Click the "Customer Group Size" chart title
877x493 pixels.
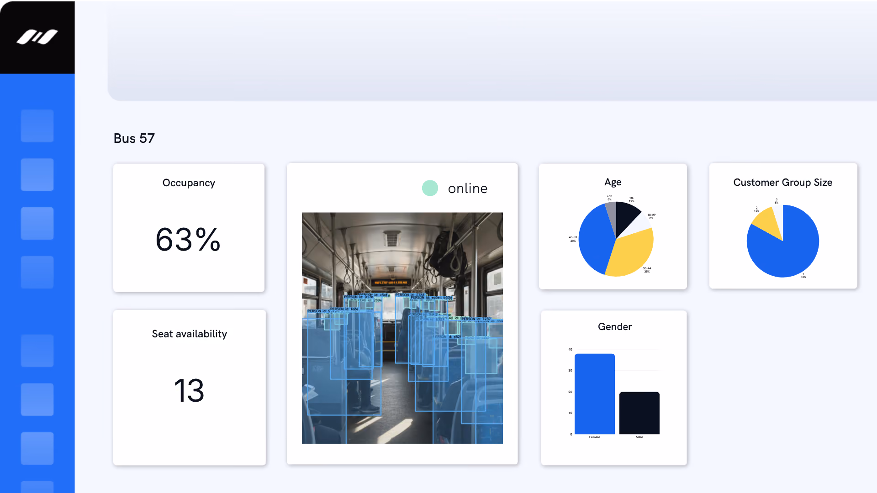[782, 182]
